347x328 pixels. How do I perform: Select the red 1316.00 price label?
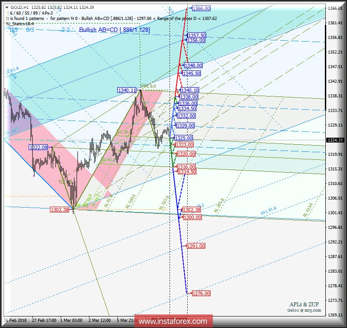pos(186,167)
